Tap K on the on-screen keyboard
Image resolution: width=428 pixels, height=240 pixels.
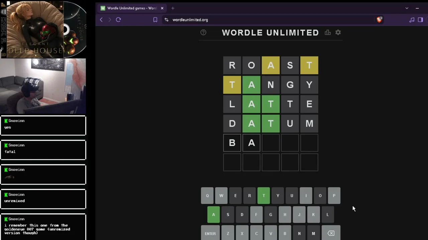313,215
